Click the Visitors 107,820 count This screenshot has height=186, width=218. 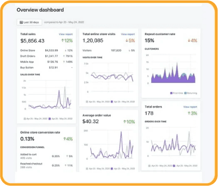pos(116,51)
